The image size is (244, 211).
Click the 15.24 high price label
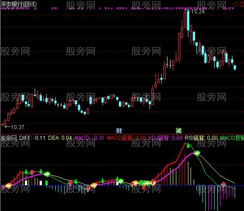click(198, 12)
